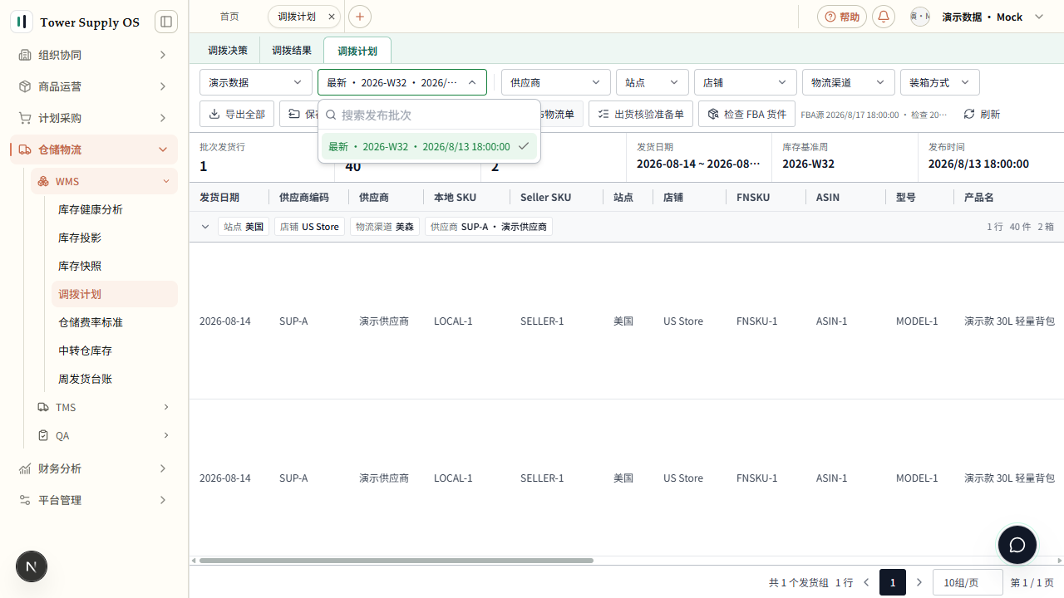
Task: Click the horizontal table scrollbar
Action: [397, 561]
